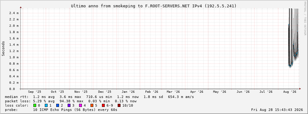Click the red 6-9 loss color swatch
308x114 pixels.
pyautogui.click(x=103, y=105)
